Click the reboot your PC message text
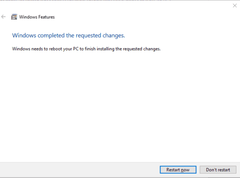 pyautogui.click(x=86, y=49)
